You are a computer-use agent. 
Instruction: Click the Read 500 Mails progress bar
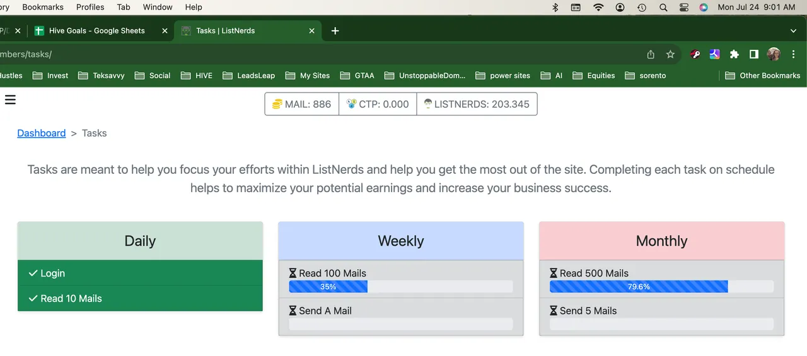661,287
